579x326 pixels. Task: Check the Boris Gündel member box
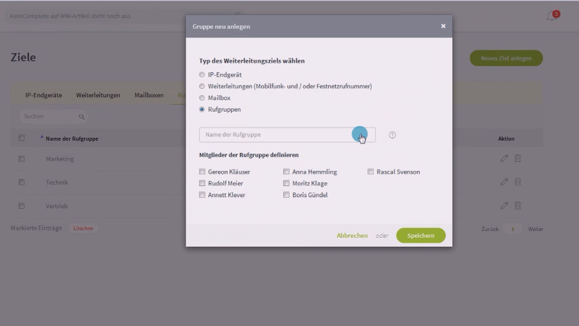[x=286, y=195]
